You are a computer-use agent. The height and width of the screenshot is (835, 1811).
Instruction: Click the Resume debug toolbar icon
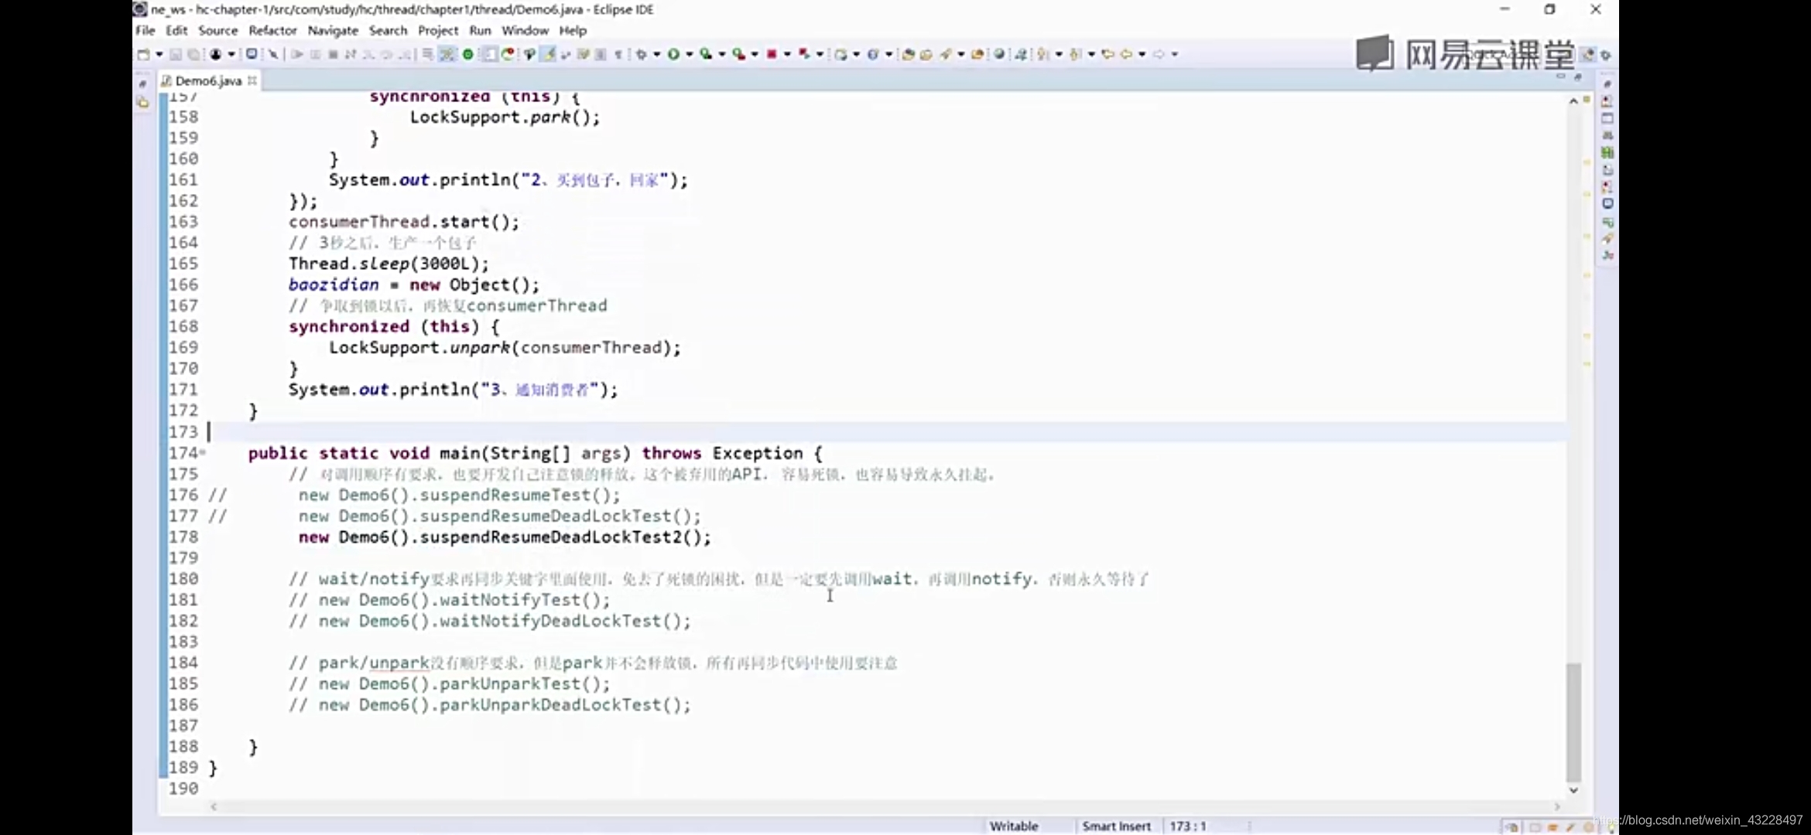click(297, 54)
